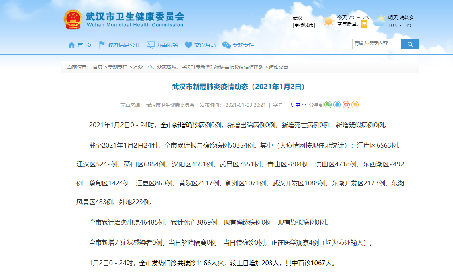The height and width of the screenshot is (278, 453).
Task: Click the flag icon beside 政府信息公开
Action: [x=101, y=45]
